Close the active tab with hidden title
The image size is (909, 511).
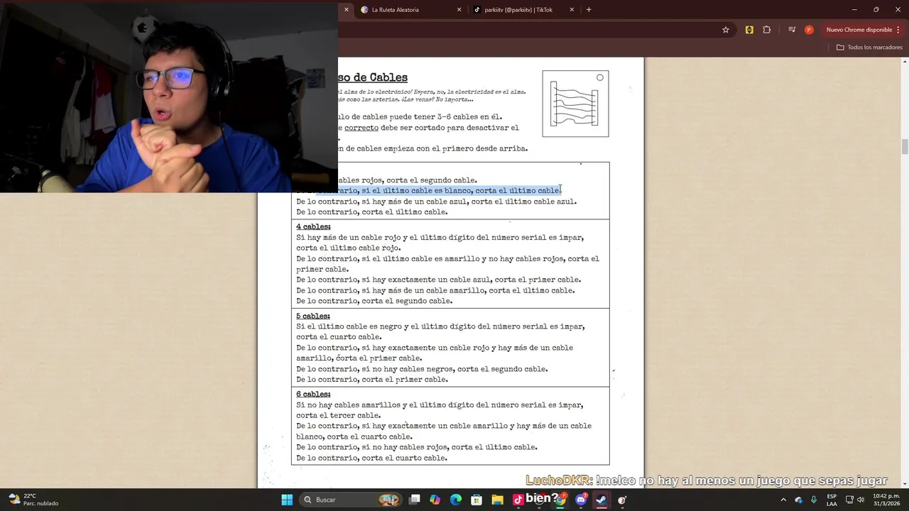point(347,10)
